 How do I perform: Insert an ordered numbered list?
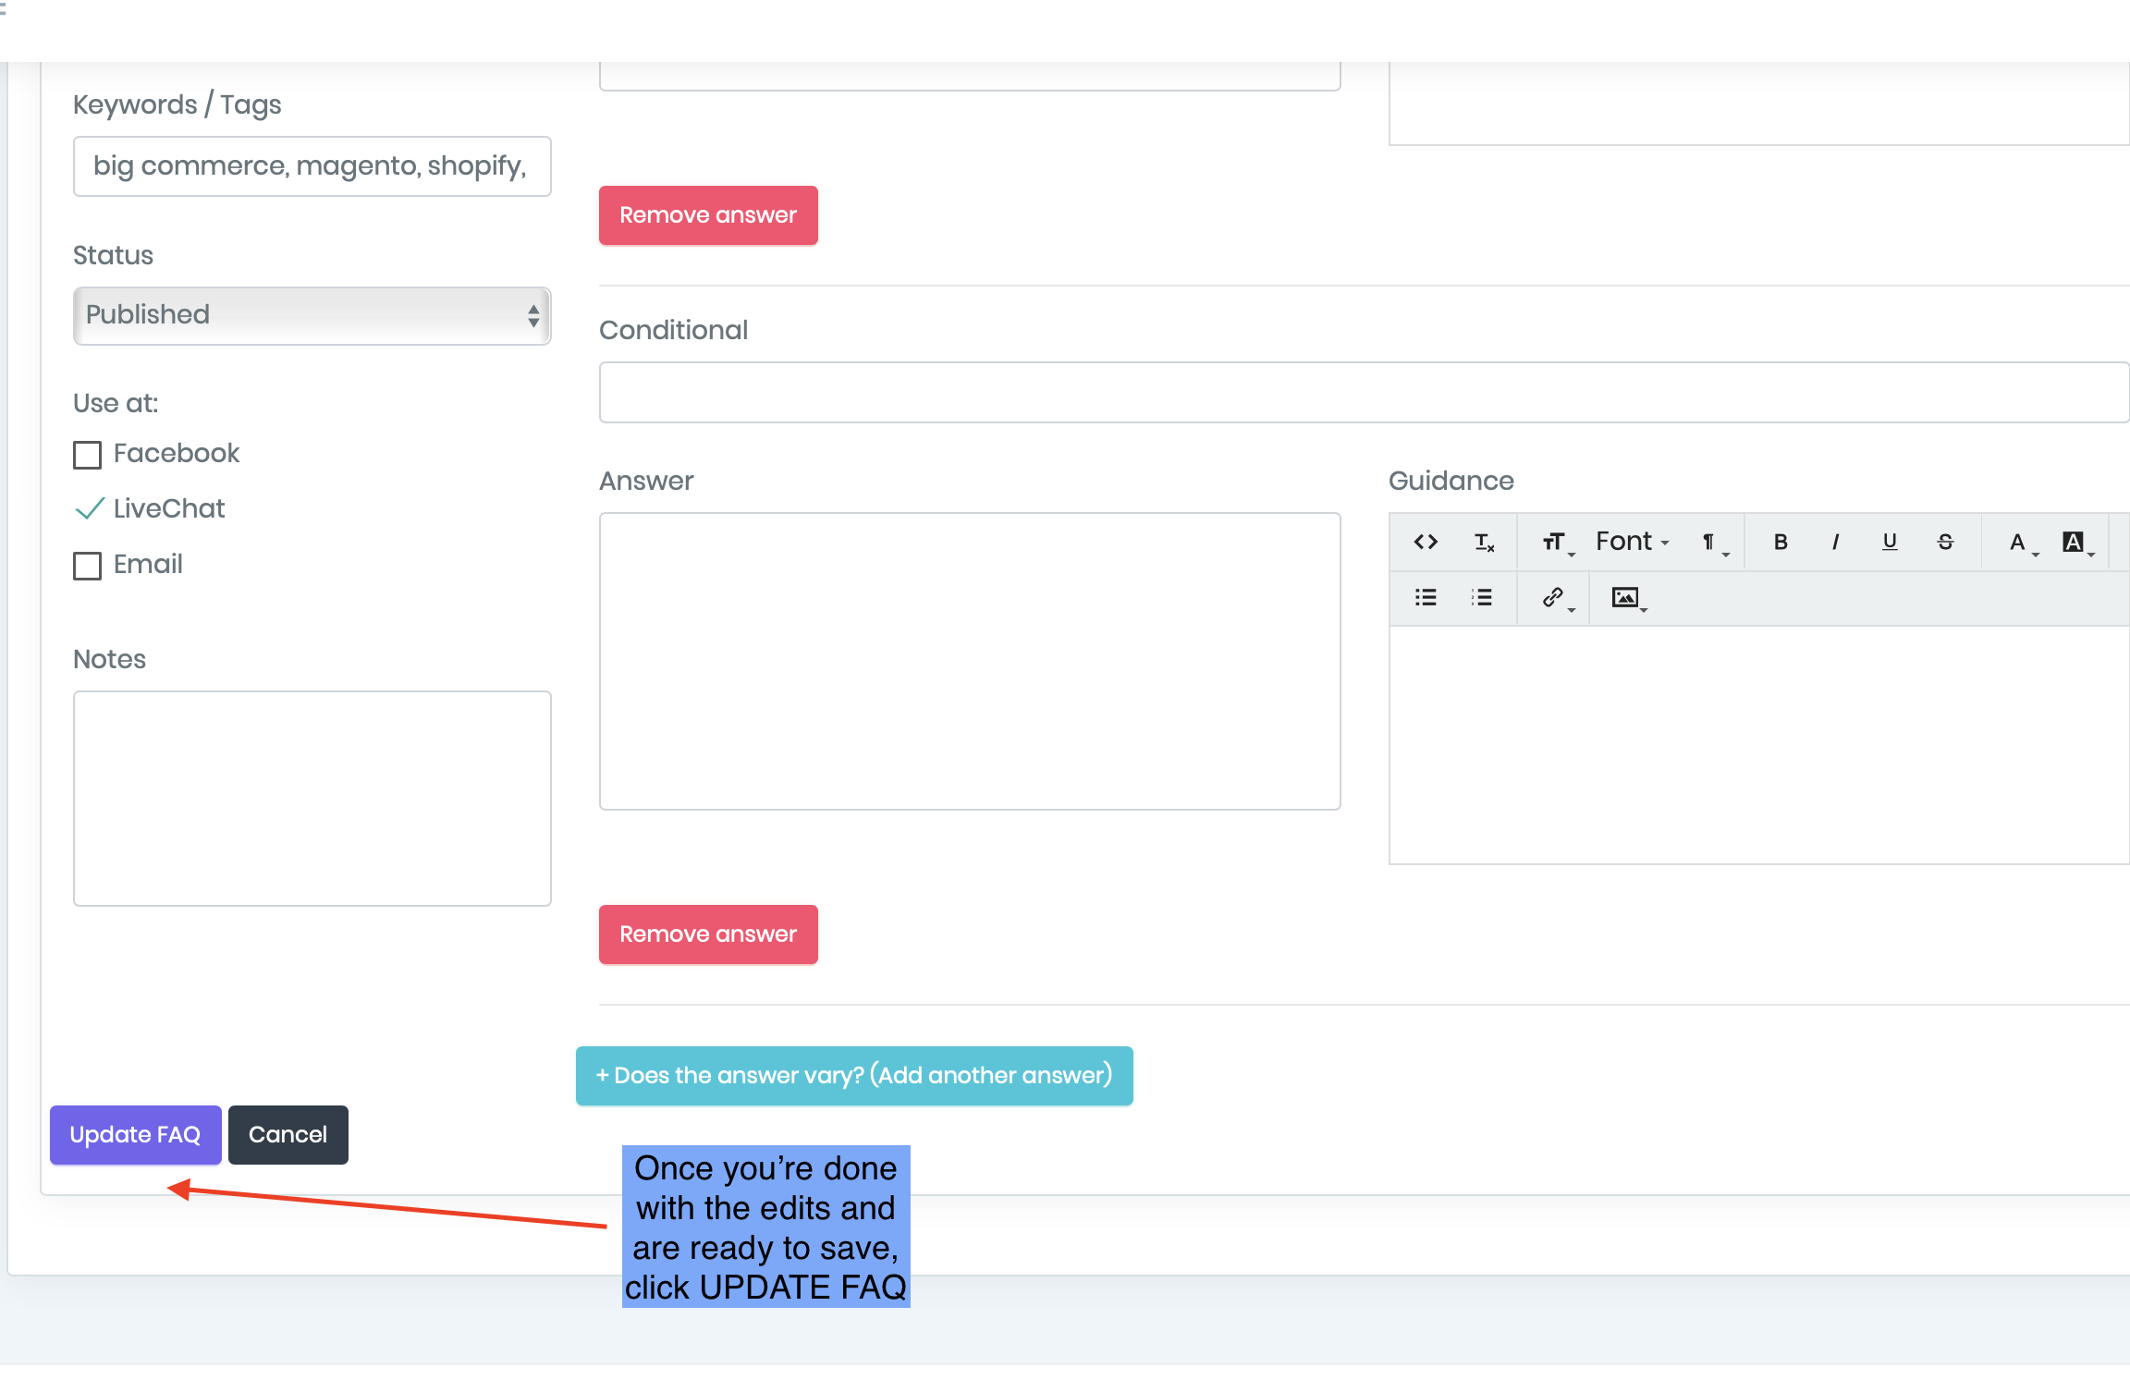[x=1481, y=598]
